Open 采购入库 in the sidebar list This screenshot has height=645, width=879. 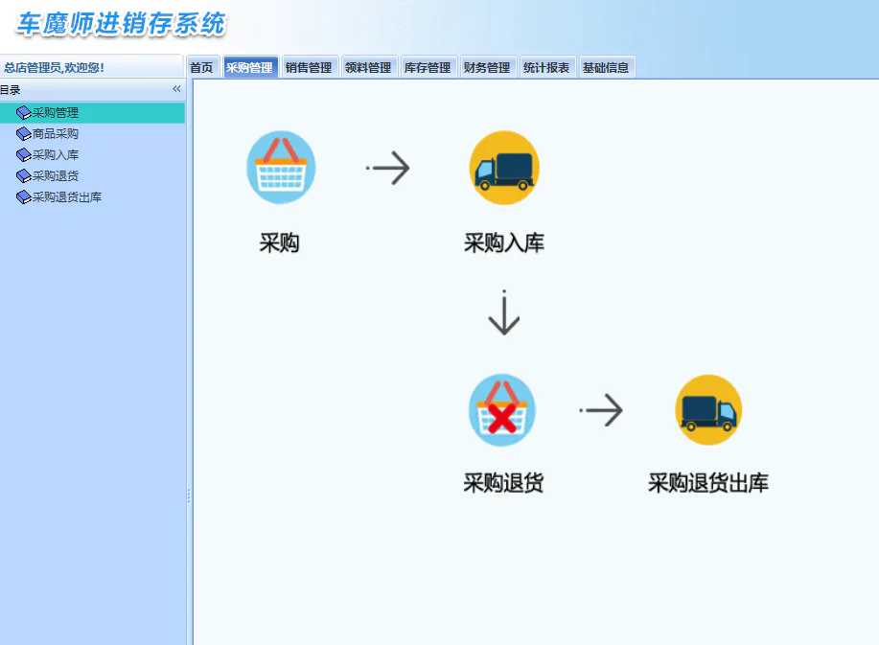coord(56,154)
